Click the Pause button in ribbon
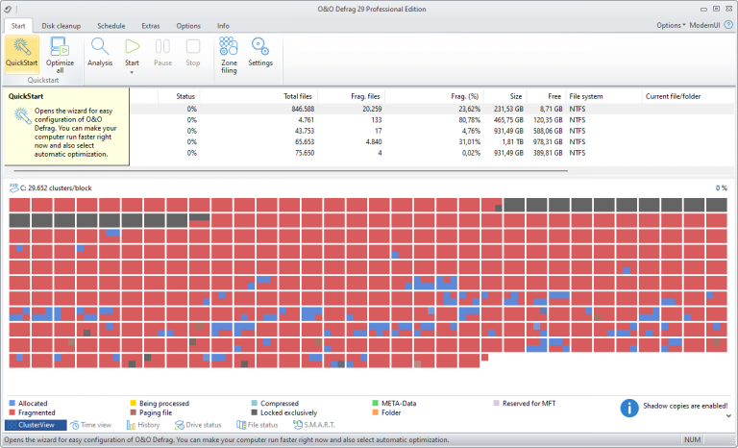The height and width of the screenshot is (448, 738). [162, 53]
